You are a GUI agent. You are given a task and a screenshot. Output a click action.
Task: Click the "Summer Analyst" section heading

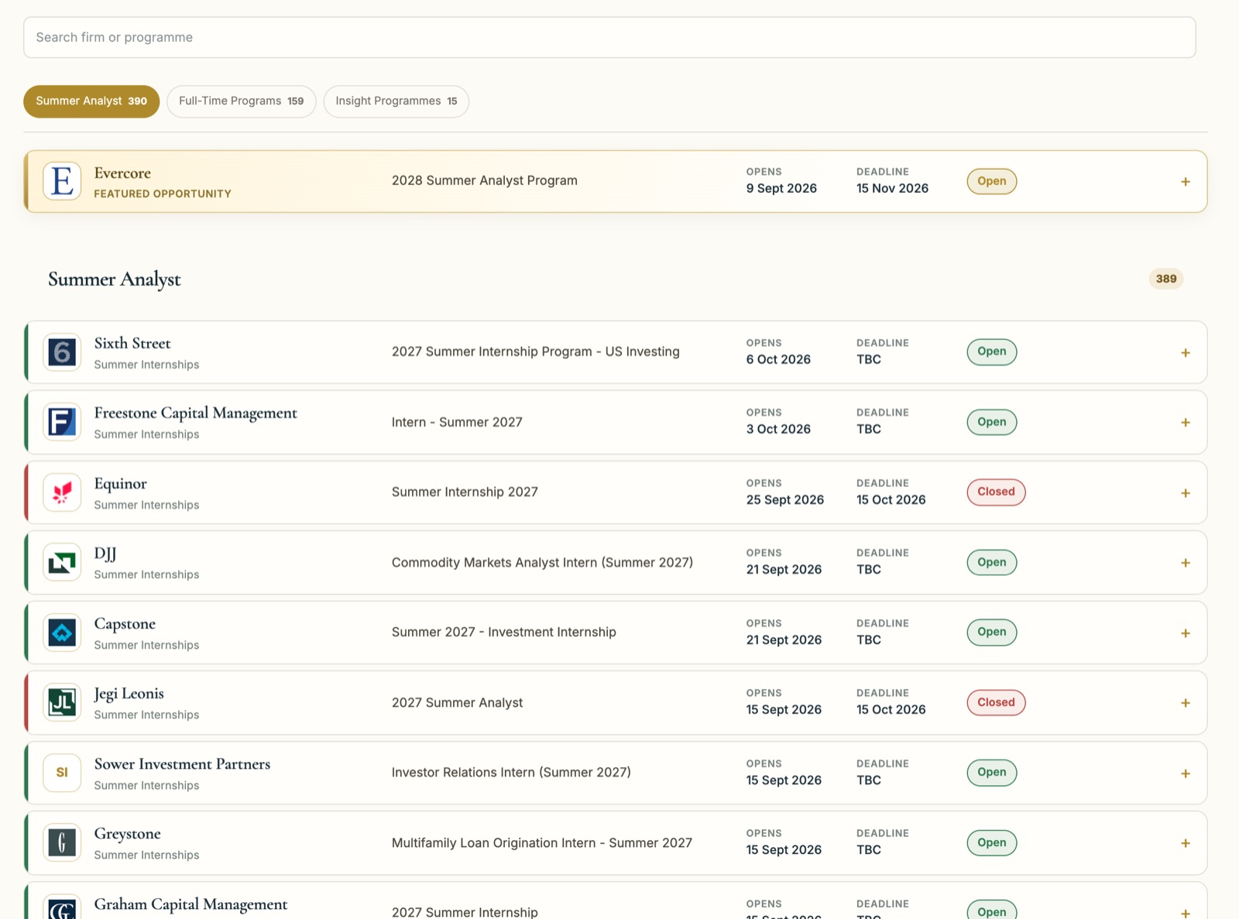point(115,279)
